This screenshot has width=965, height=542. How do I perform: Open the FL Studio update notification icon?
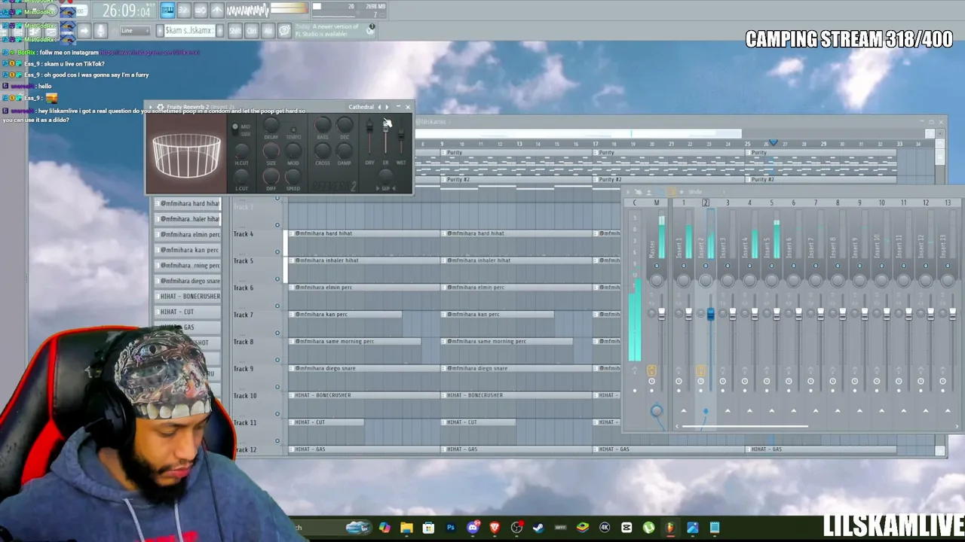click(x=371, y=29)
